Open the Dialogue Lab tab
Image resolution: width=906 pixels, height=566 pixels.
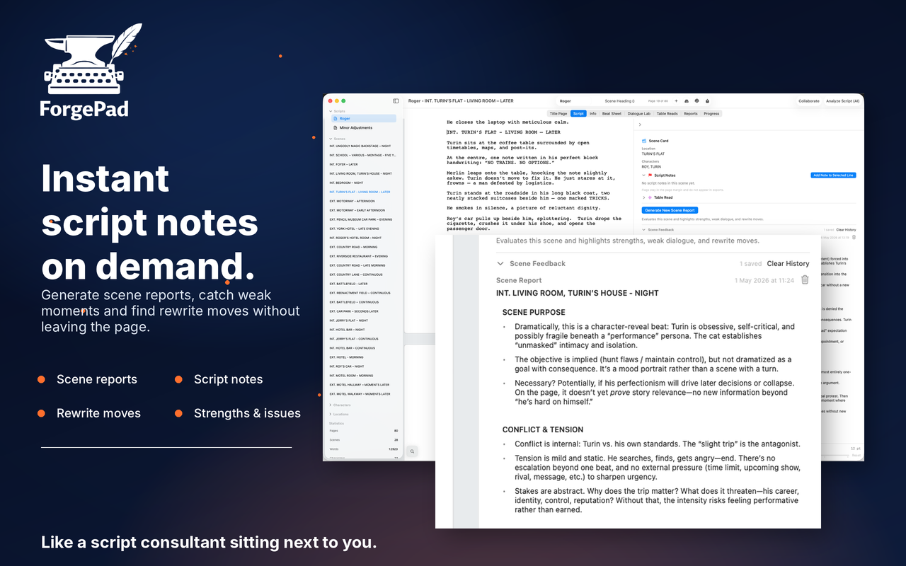click(639, 113)
